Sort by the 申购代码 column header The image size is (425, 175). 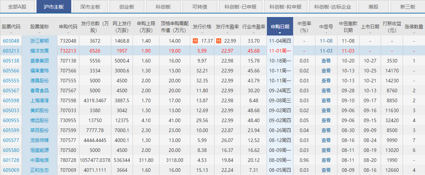tap(68, 27)
